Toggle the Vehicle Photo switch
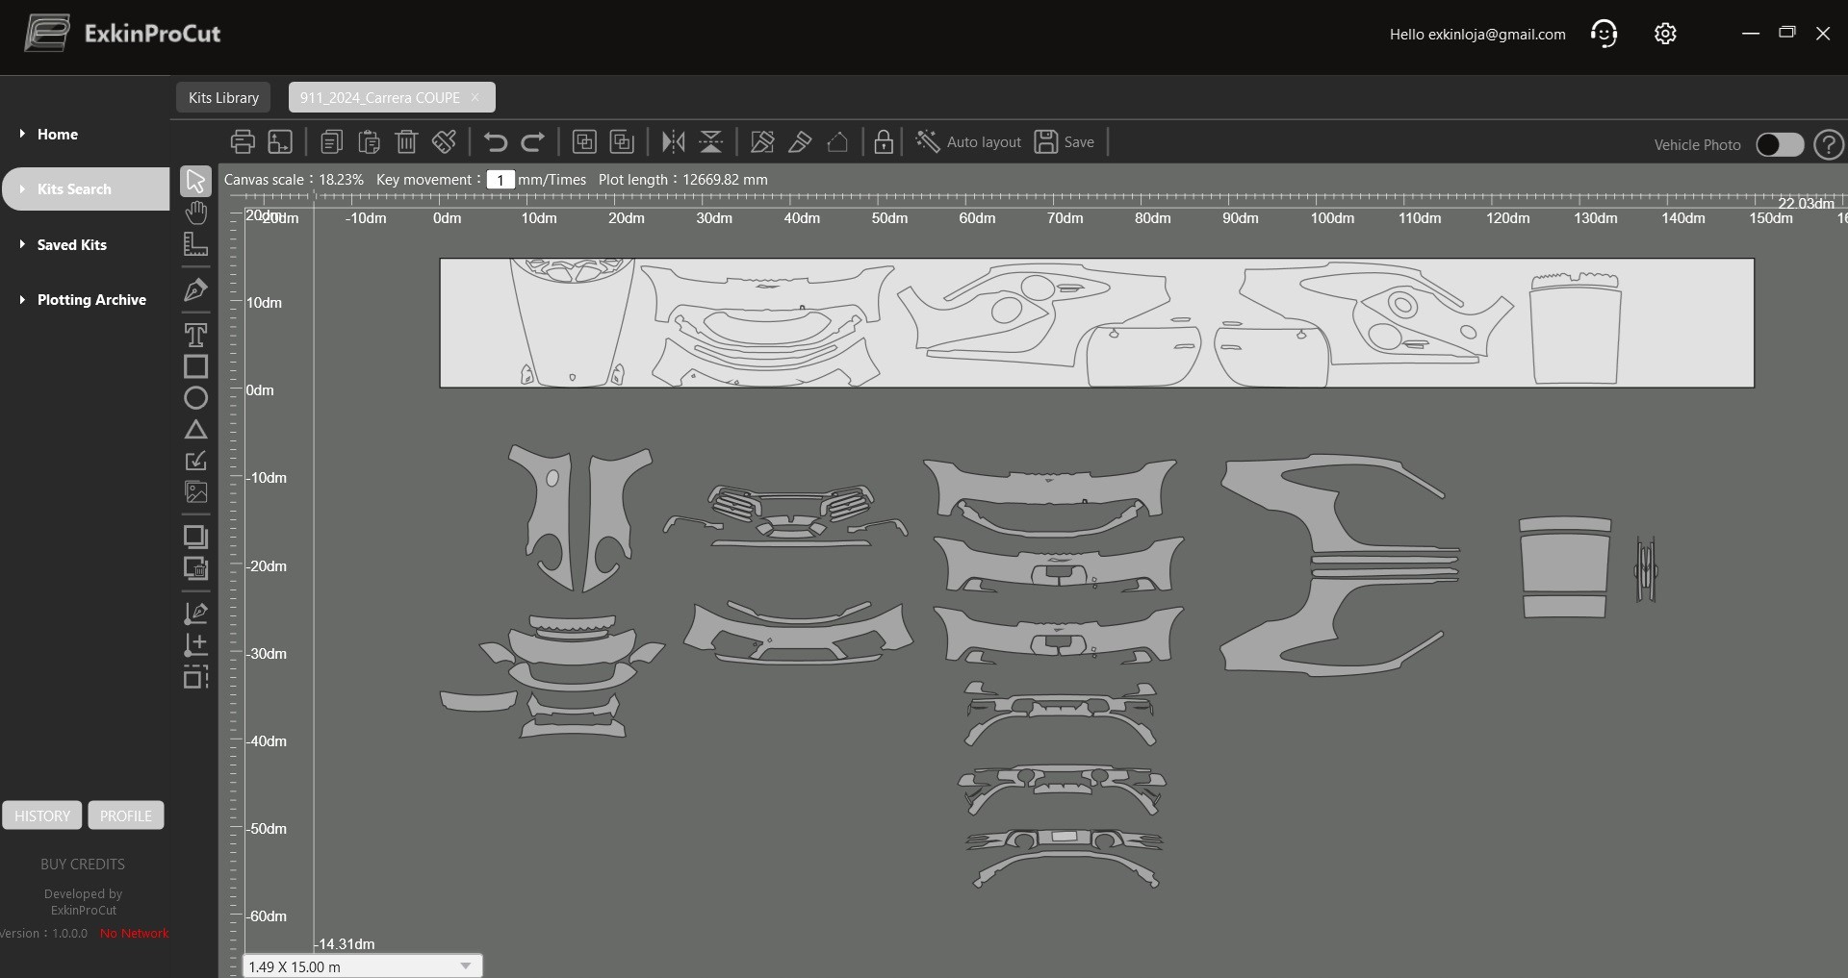This screenshot has height=978, width=1848. (1780, 144)
